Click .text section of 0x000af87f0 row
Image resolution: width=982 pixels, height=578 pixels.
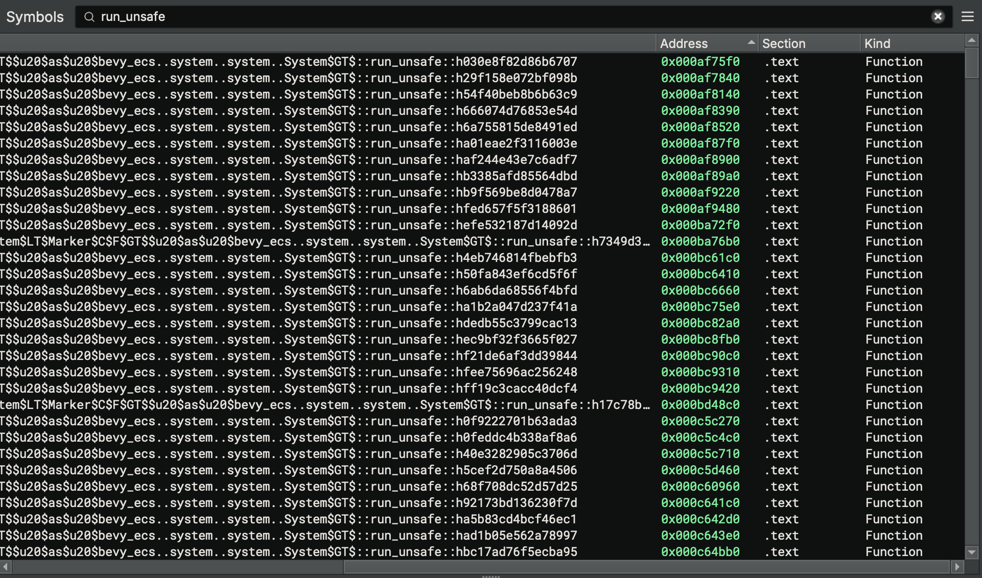click(781, 143)
